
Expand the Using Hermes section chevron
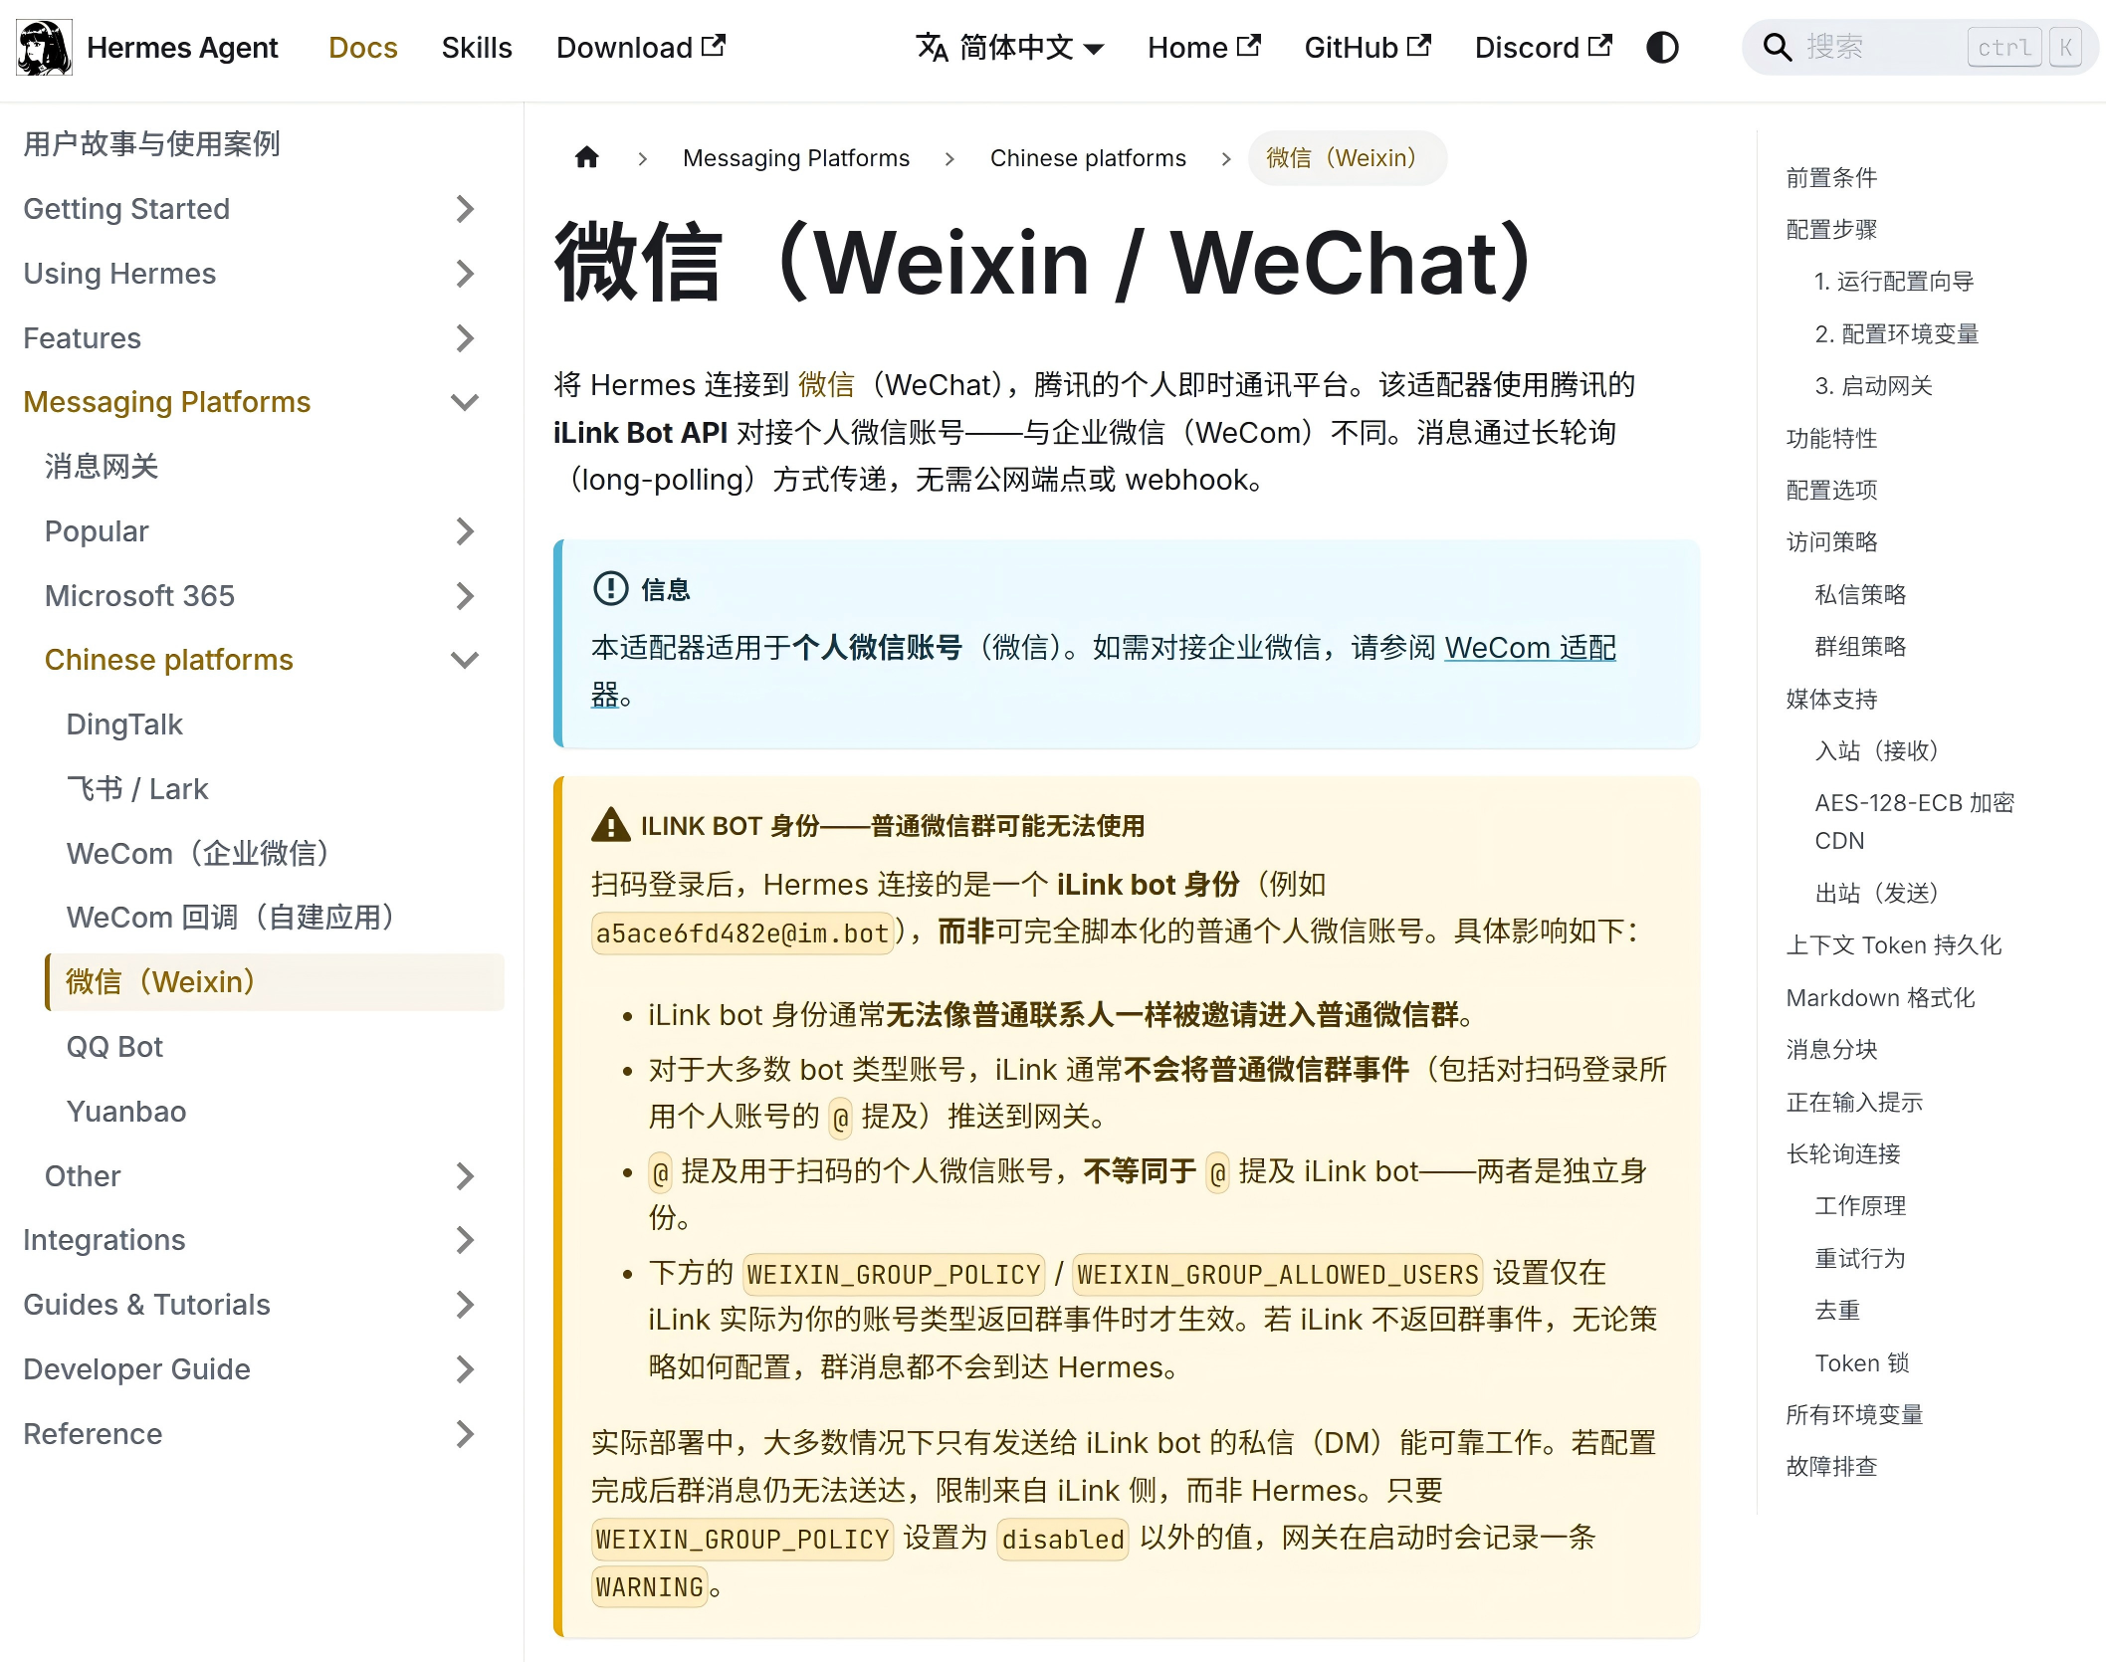pos(465,274)
